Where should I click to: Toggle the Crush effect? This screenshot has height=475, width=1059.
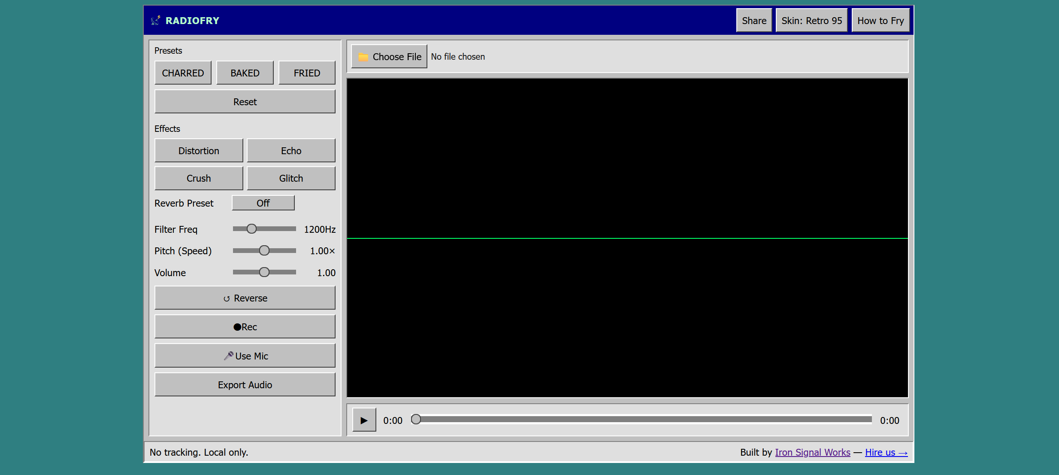coord(199,178)
